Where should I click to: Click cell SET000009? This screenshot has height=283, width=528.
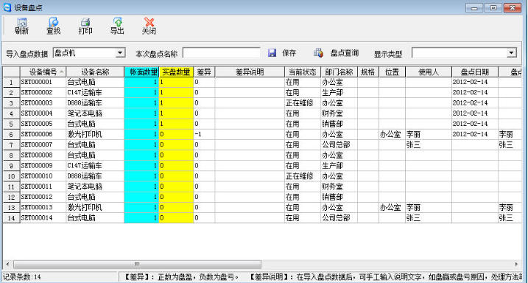(43, 166)
